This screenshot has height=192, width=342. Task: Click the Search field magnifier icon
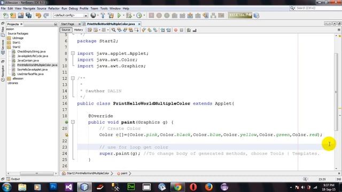click(292, 8)
